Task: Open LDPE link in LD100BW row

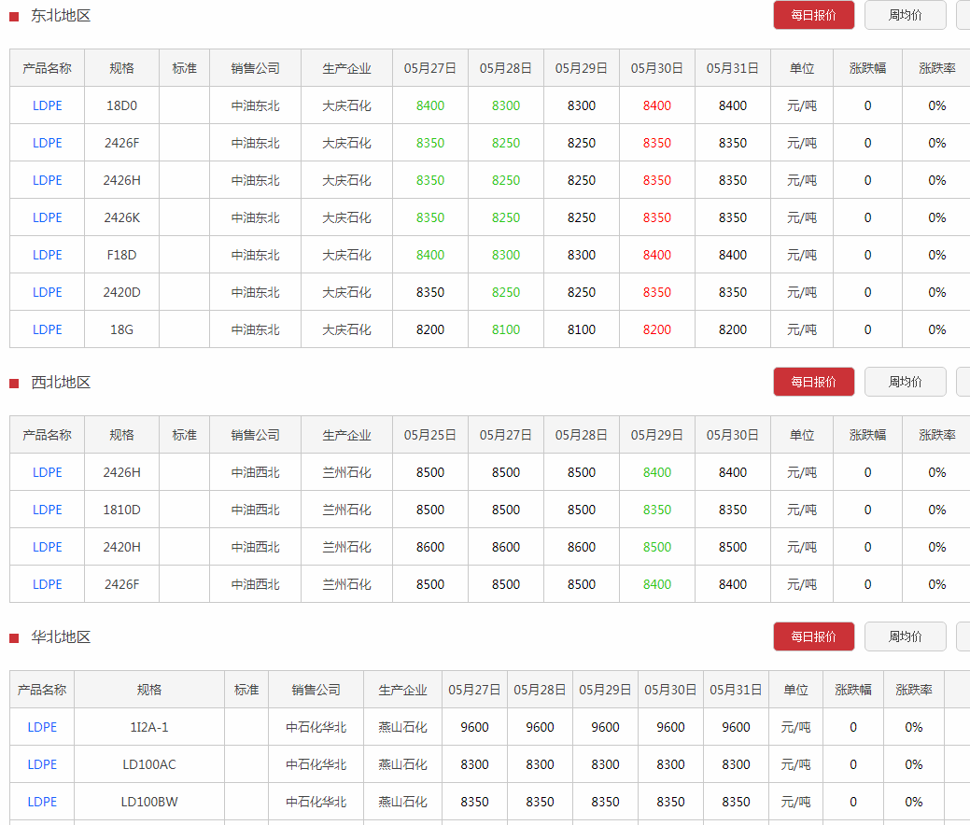Action: 42,802
